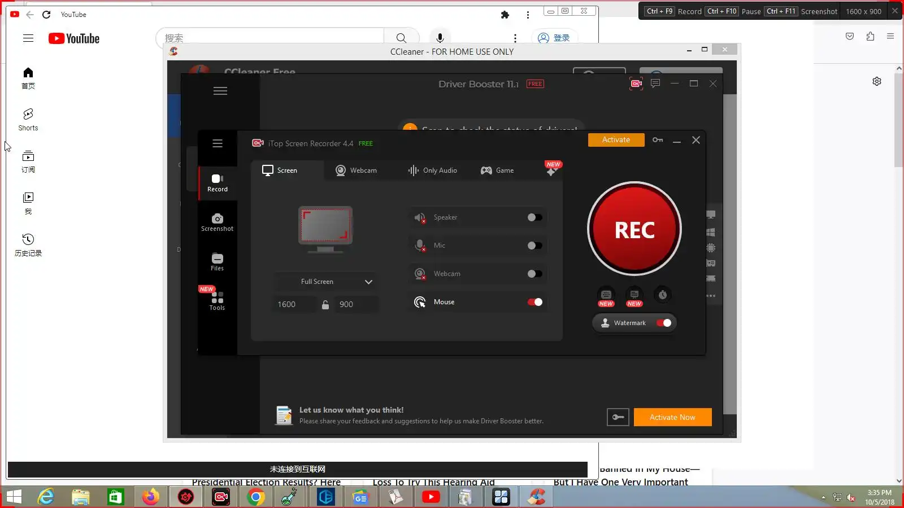Open YouTube Subscriptions (订阅)
This screenshot has height=508, width=904.
[x=28, y=162]
